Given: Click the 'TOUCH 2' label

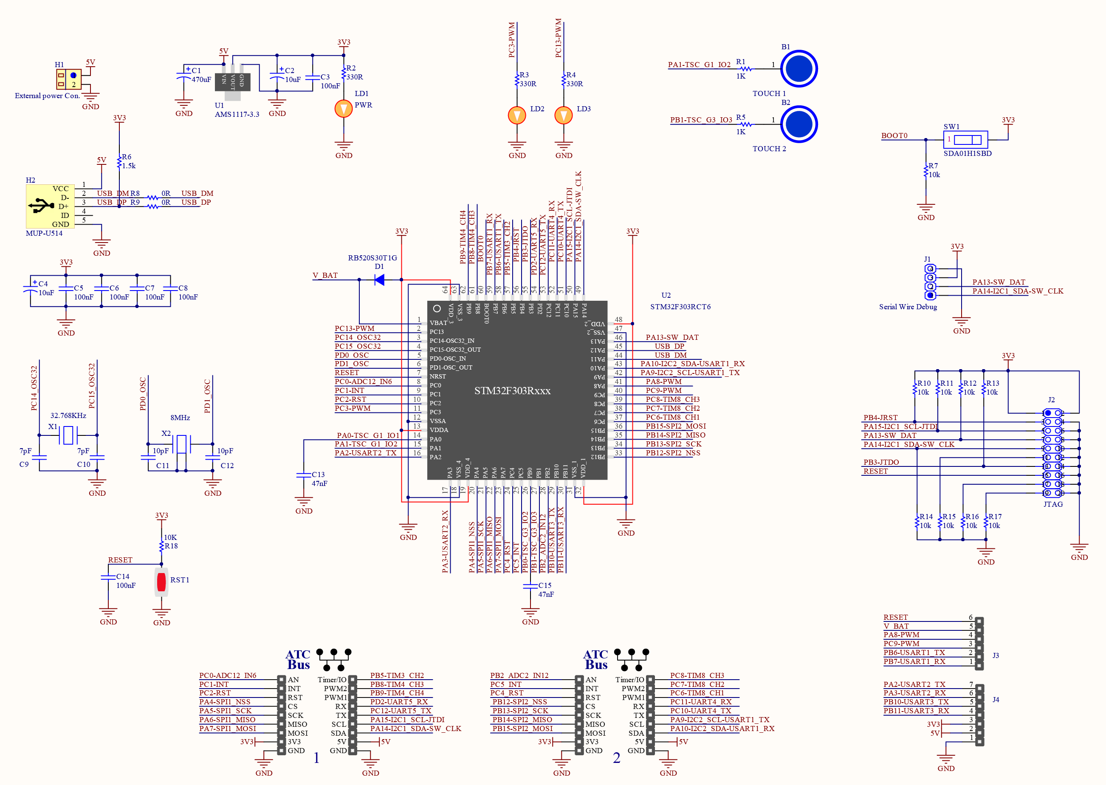Looking at the screenshot, I should click(x=769, y=149).
